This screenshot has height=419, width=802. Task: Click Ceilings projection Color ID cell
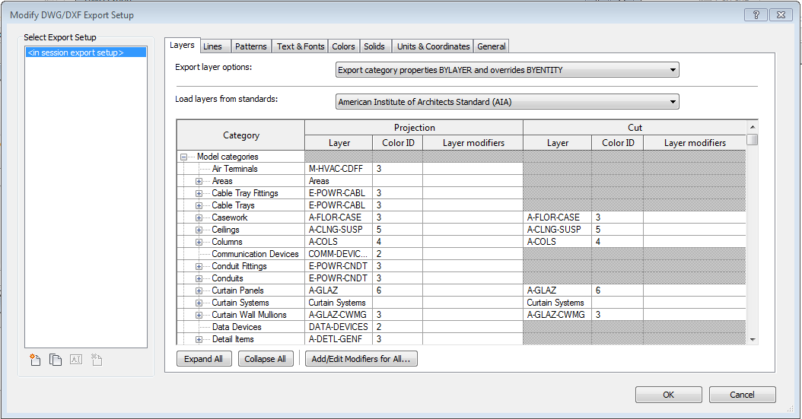(398, 230)
